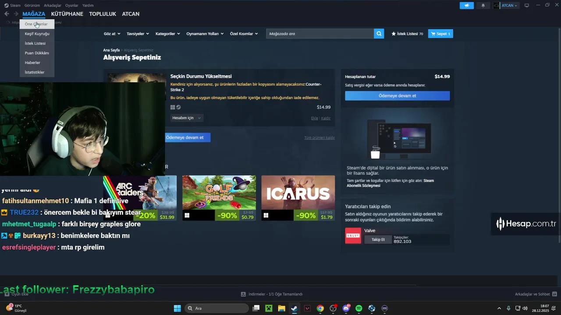Screen dimensions: 561x315
Task: Open Spotify from the taskbar
Action: coord(359,308)
